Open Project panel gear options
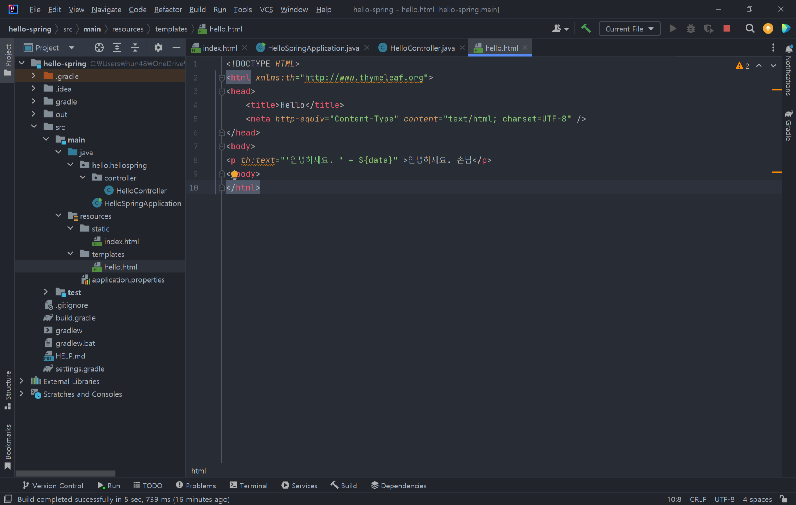The width and height of the screenshot is (796, 505). (x=158, y=48)
